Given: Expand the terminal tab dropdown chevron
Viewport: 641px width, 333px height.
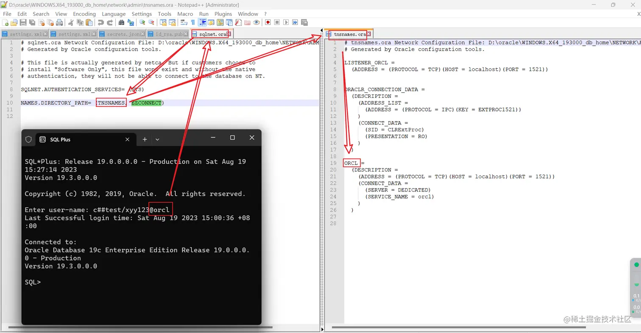Looking at the screenshot, I should tap(157, 139).
